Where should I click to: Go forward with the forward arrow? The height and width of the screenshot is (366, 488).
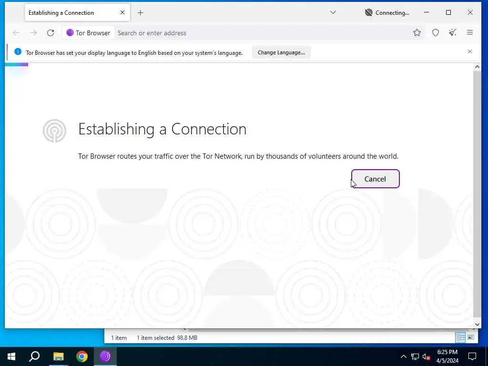[33, 33]
